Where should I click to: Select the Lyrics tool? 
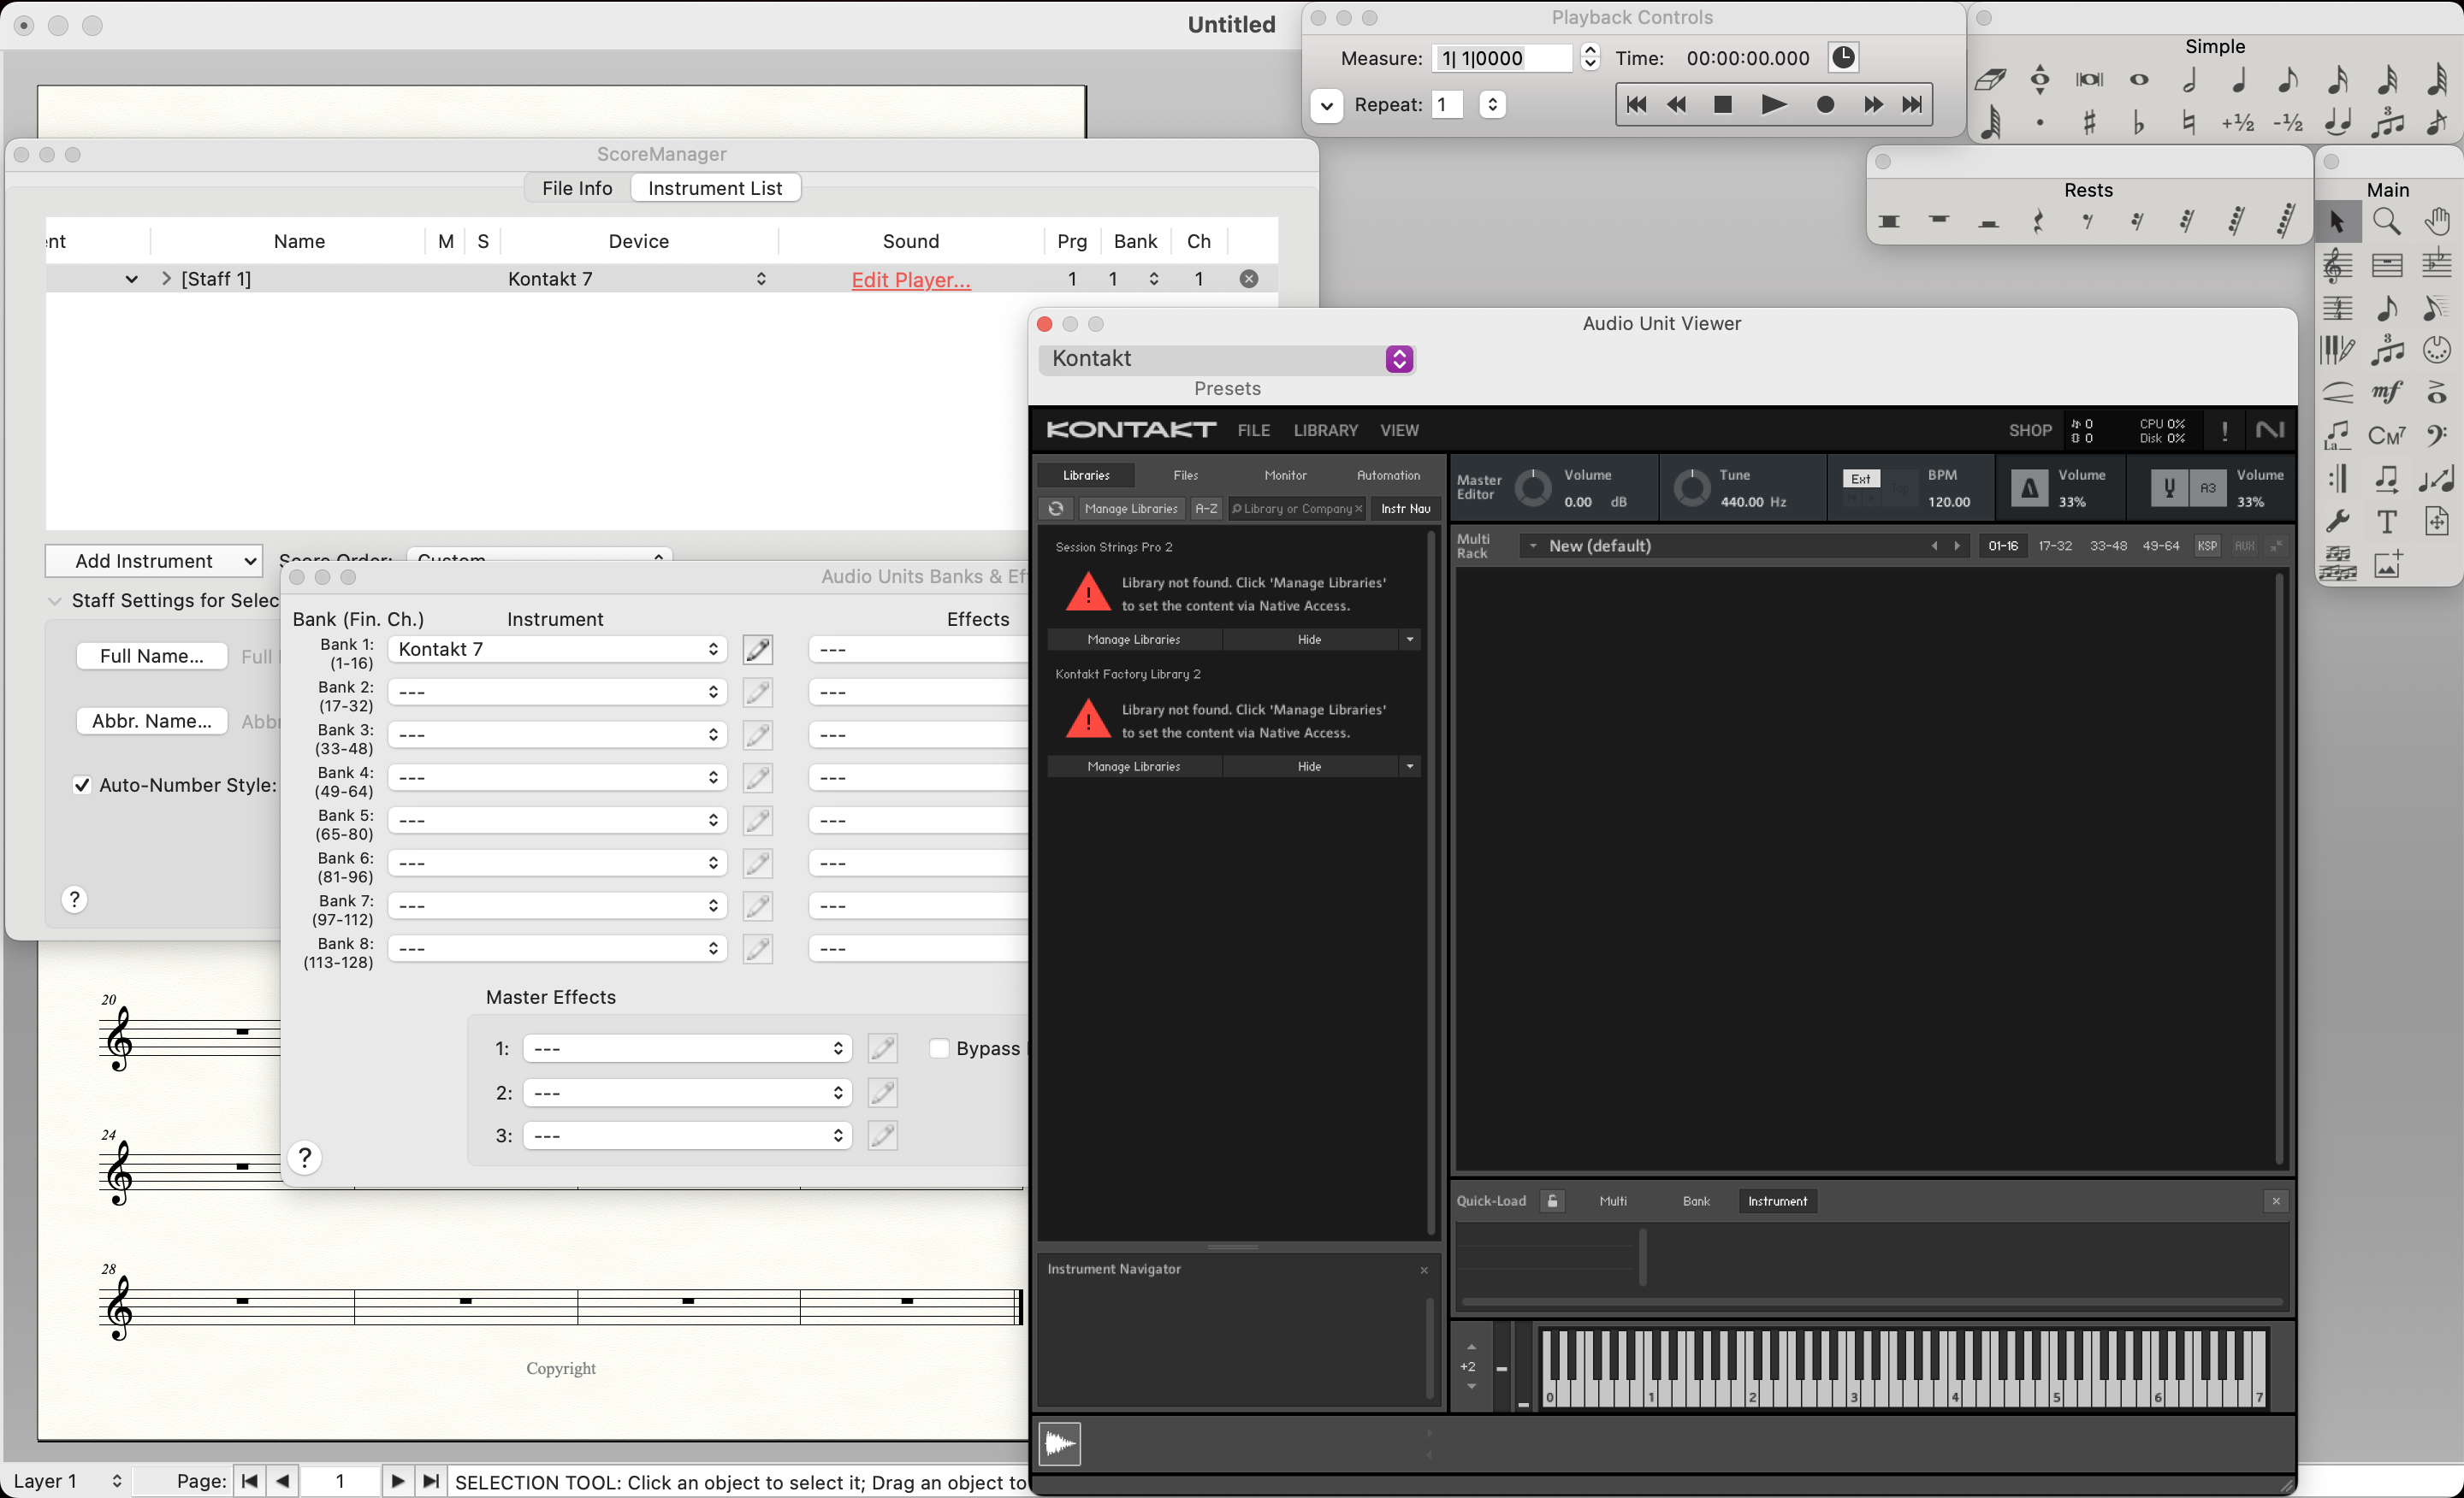pos(2337,436)
